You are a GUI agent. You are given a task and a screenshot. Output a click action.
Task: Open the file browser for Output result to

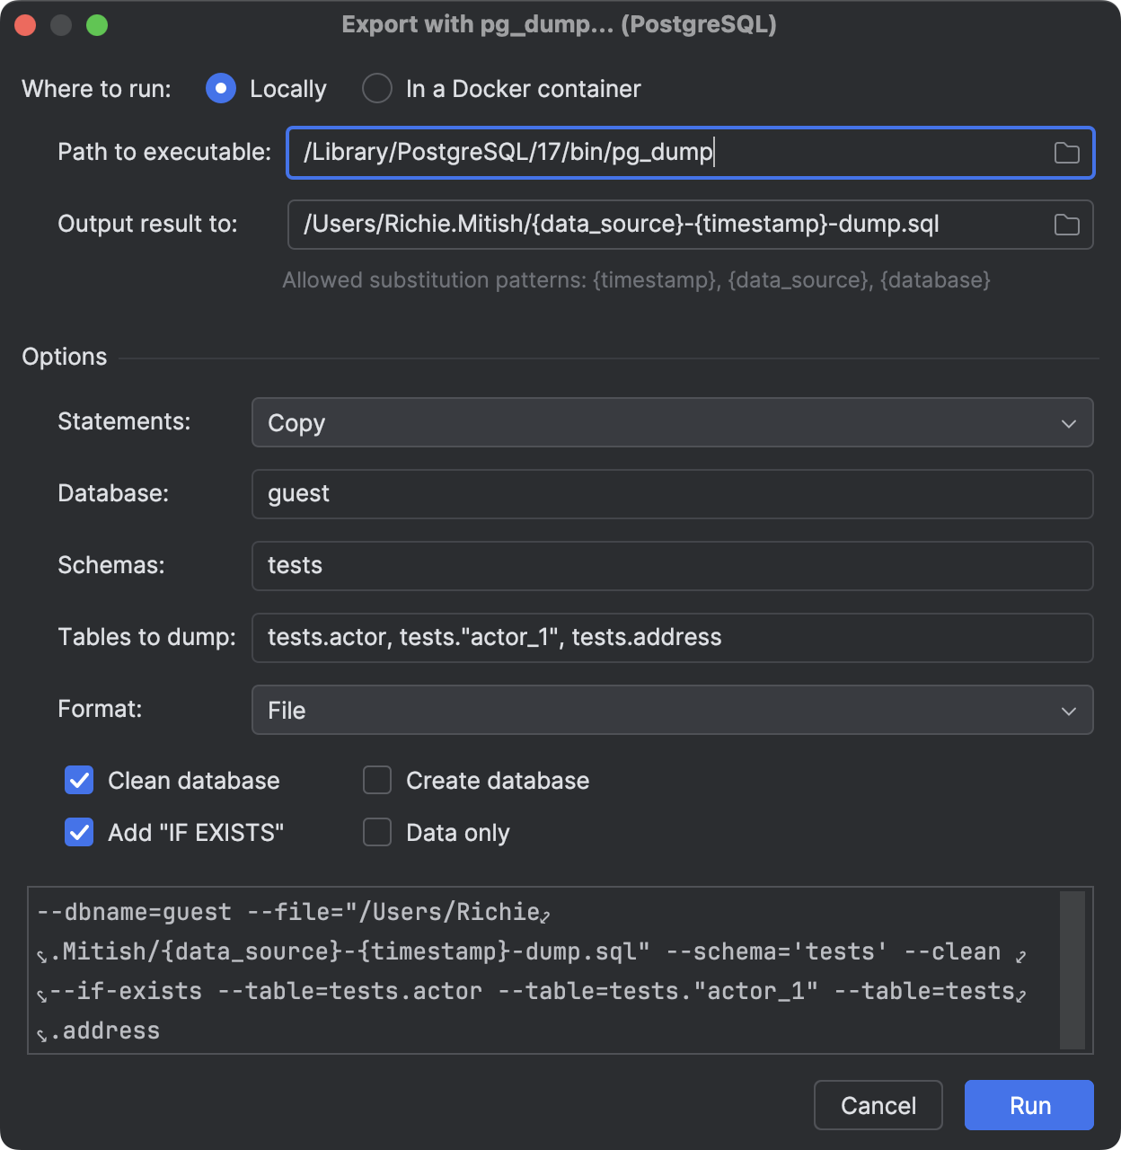tap(1067, 225)
